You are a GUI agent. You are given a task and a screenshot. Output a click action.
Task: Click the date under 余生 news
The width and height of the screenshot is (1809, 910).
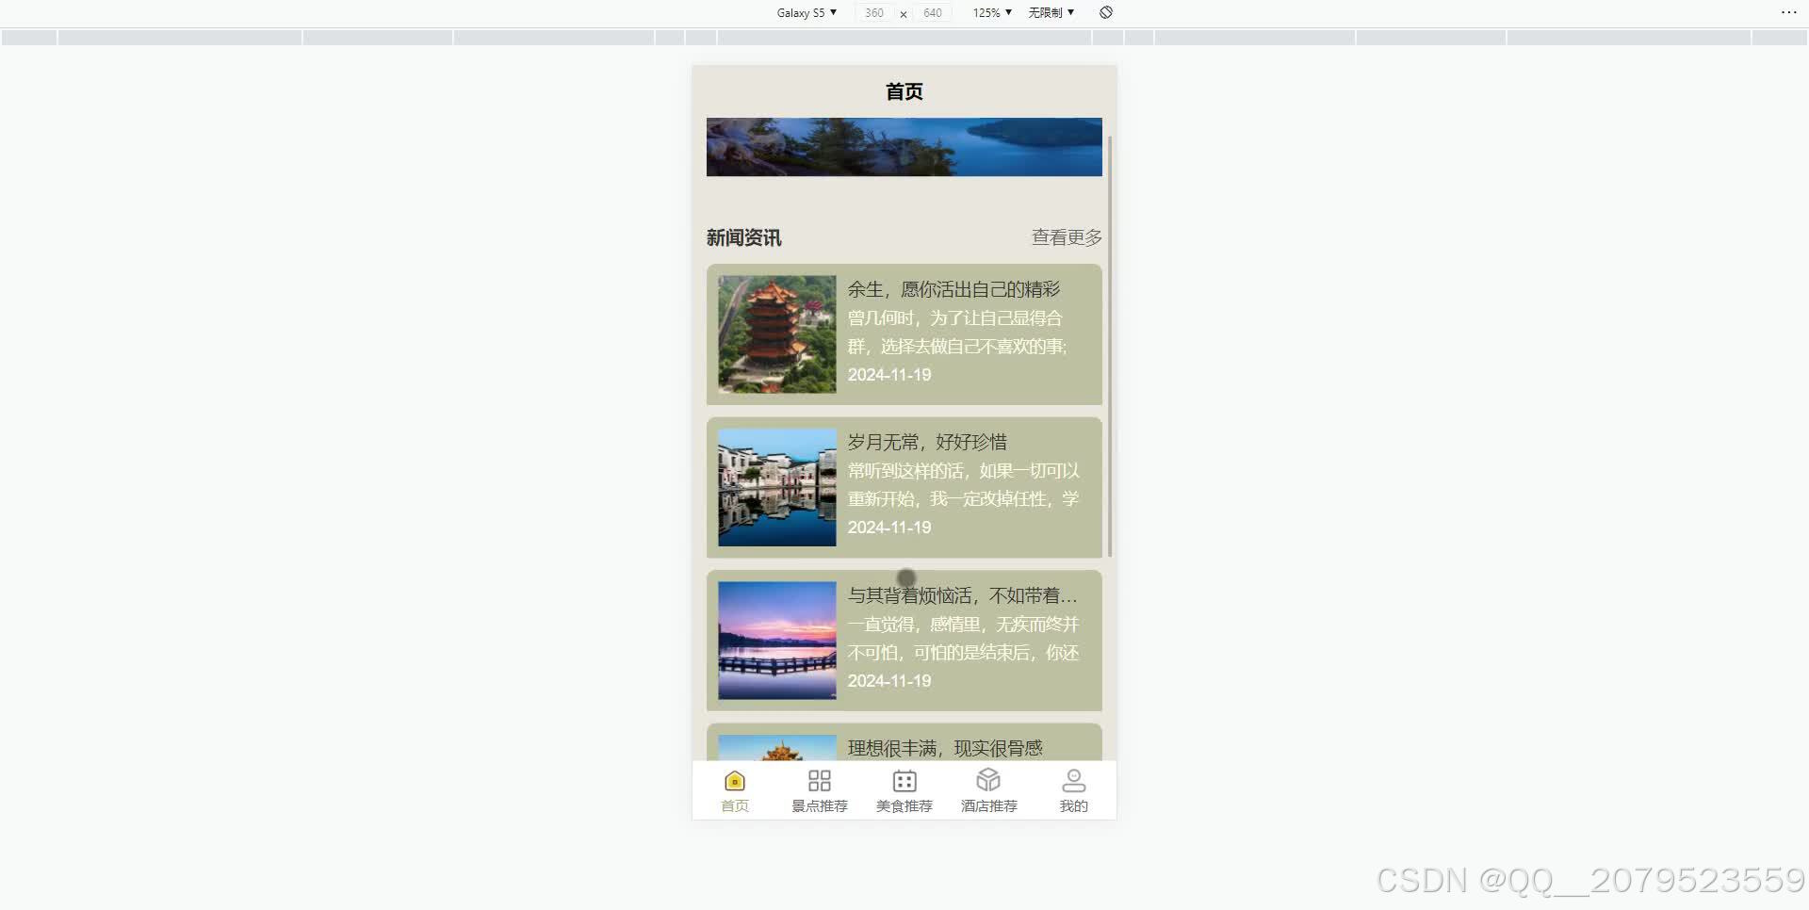point(889,375)
